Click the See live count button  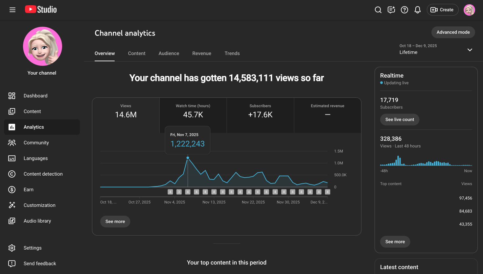tap(400, 119)
